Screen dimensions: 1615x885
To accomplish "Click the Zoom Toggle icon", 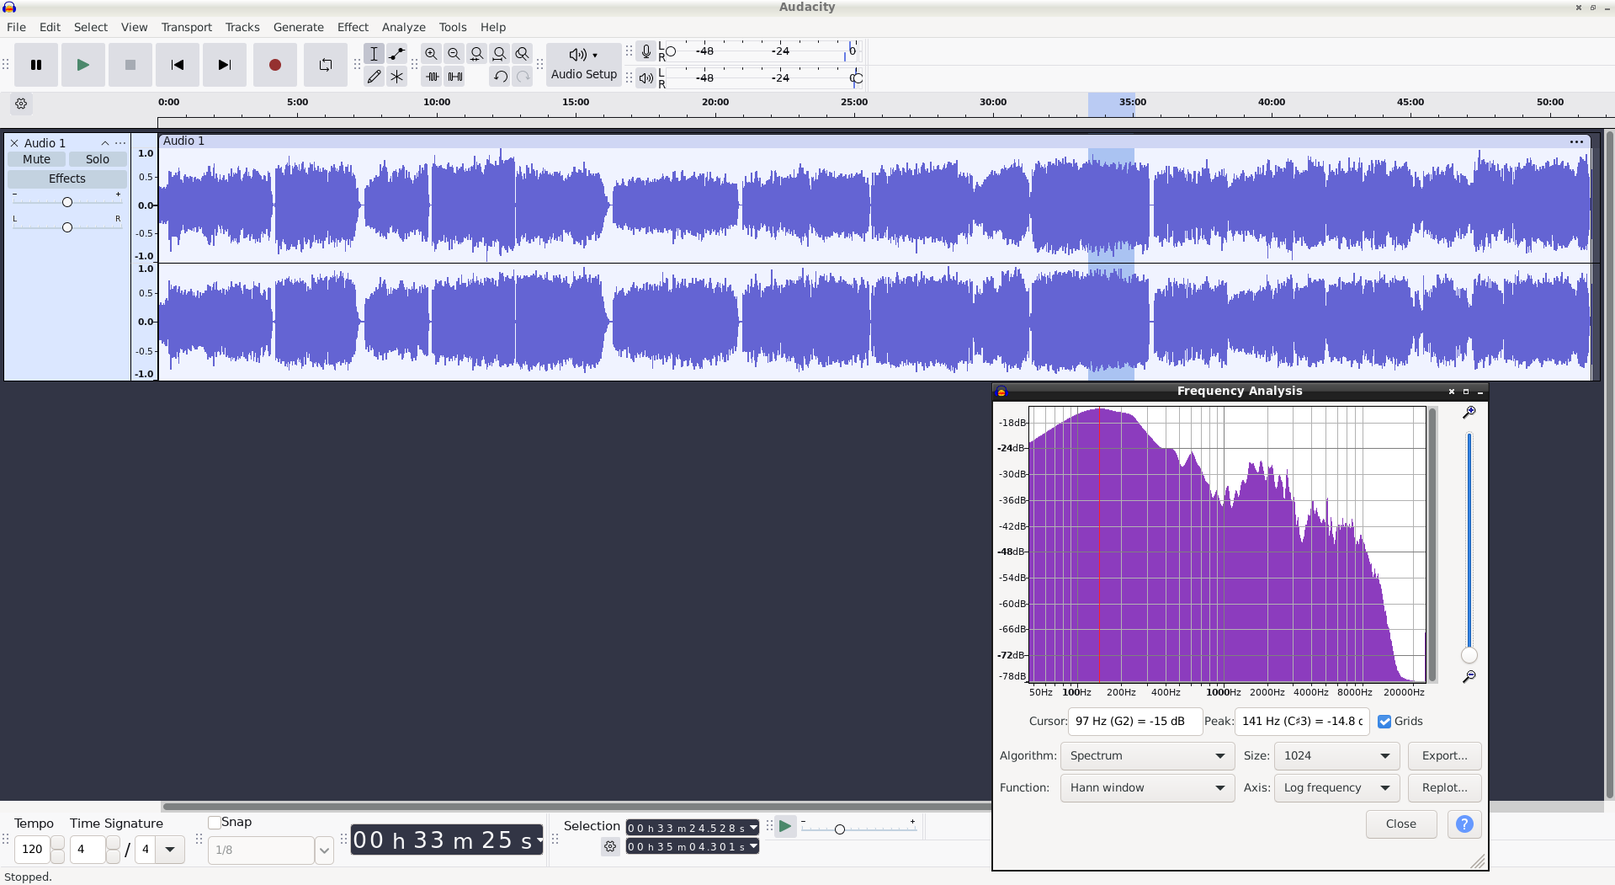I will tap(522, 54).
